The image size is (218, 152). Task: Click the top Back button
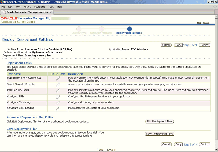178,45
